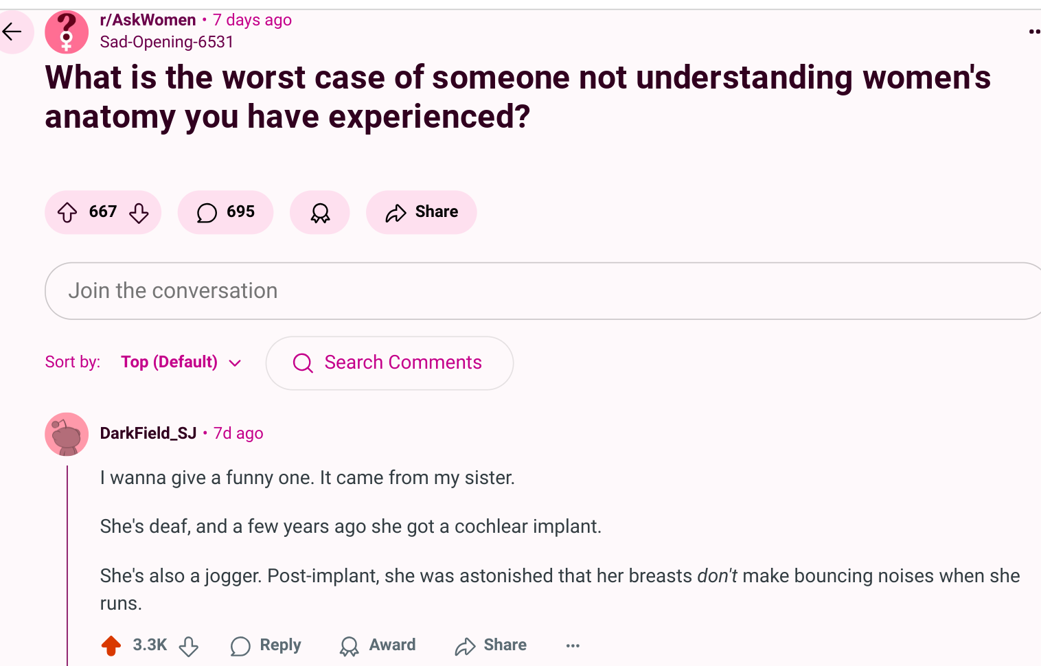Go back using the left arrow
The height and width of the screenshot is (666, 1041).
coord(12,32)
